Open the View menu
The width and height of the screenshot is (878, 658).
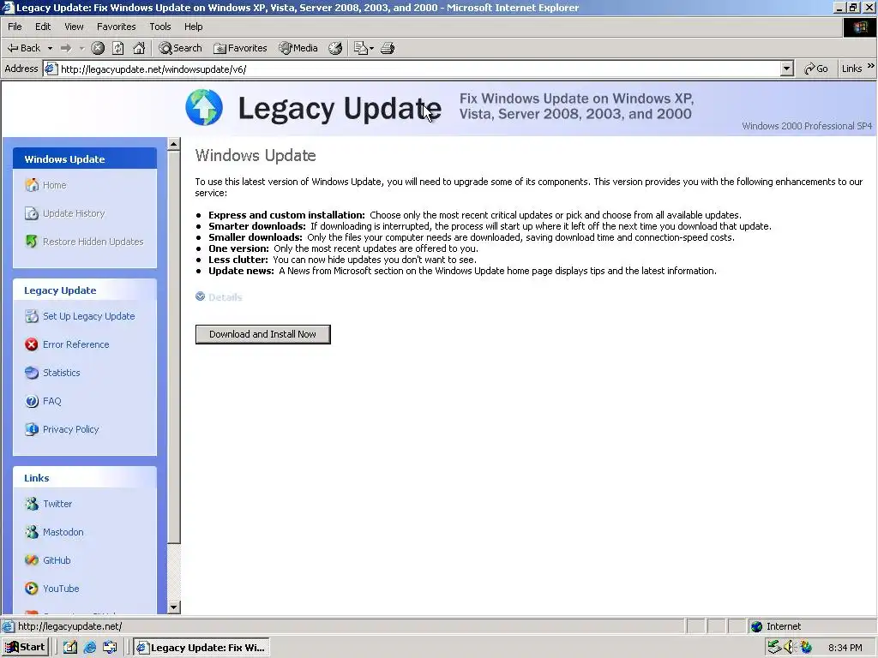(x=74, y=27)
